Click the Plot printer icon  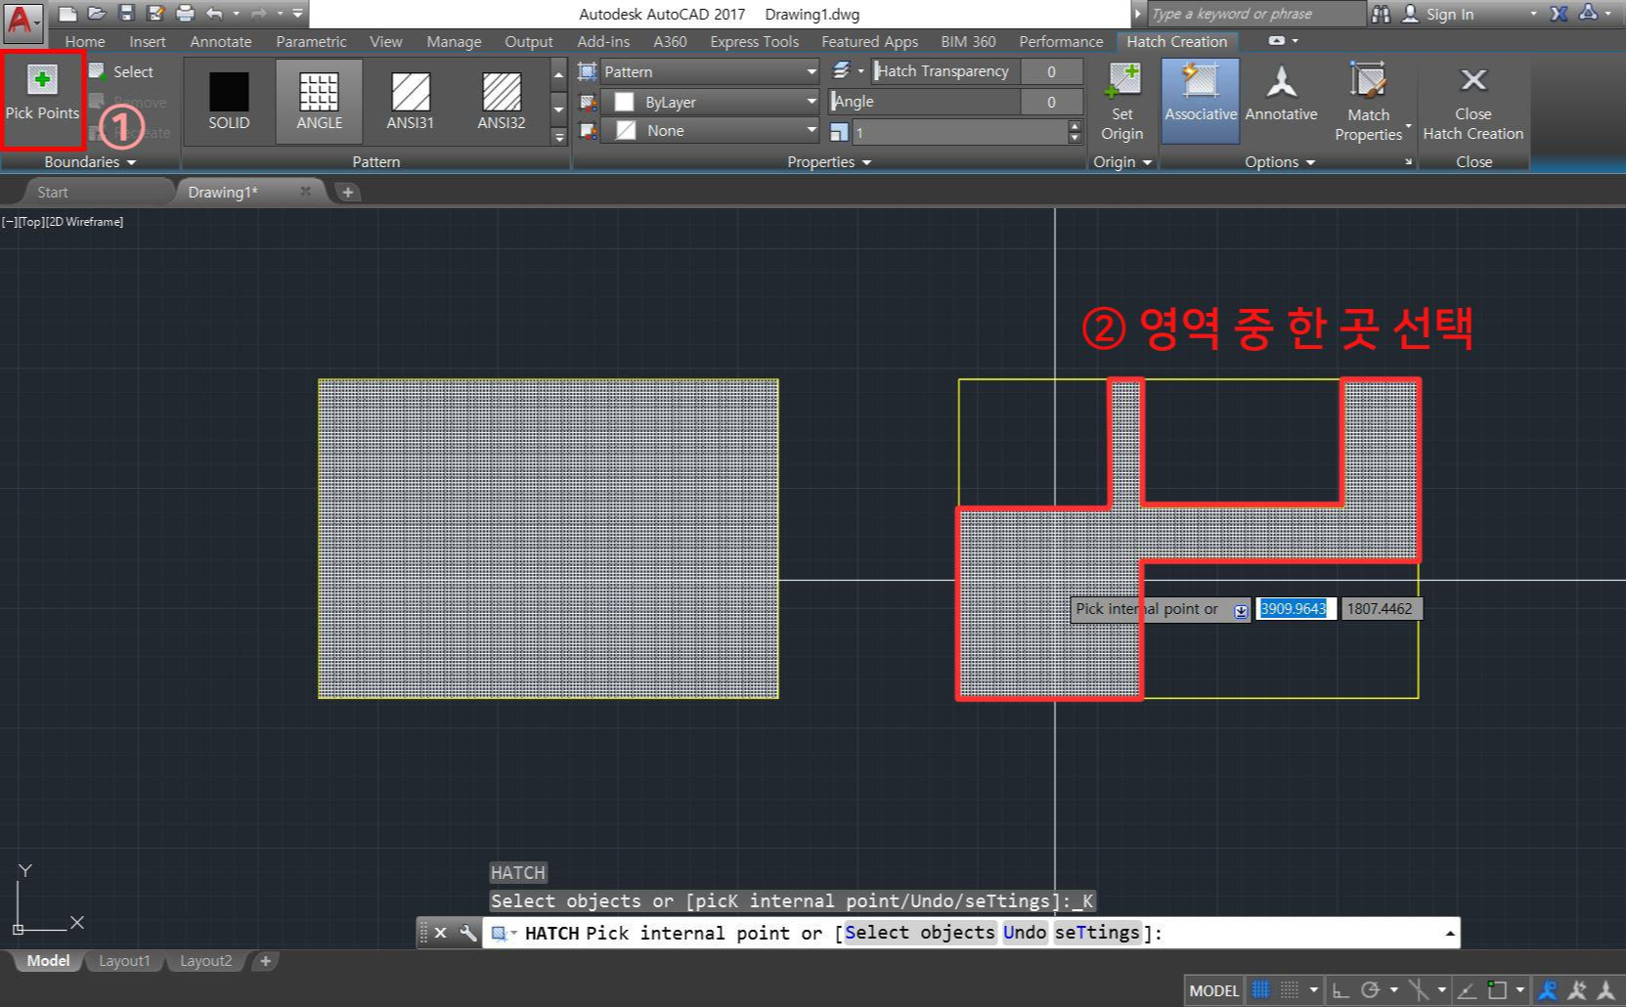185,14
